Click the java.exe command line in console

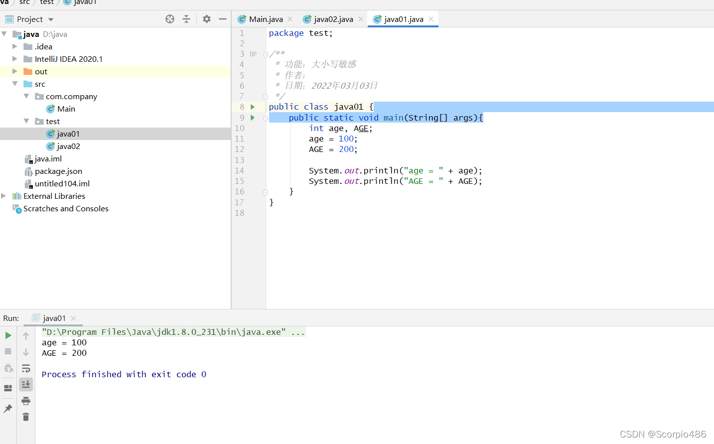173,332
